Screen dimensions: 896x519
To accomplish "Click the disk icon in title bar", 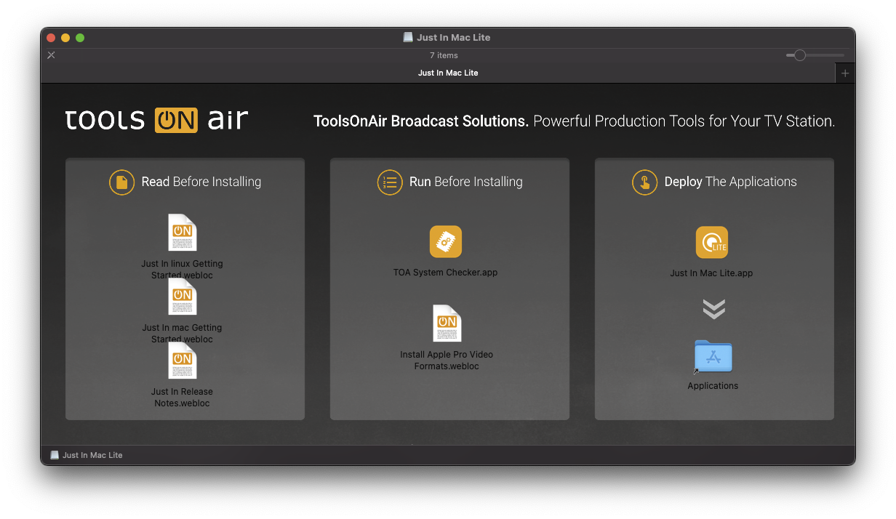I will point(408,37).
